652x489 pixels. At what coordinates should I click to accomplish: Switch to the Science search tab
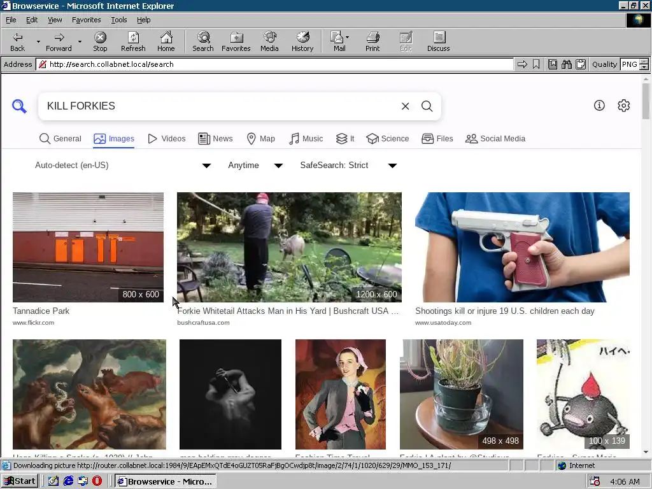tap(387, 138)
